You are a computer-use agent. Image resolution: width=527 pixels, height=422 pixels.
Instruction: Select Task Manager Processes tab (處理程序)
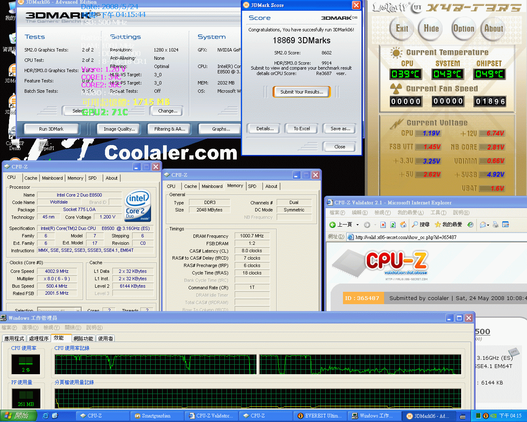(x=39, y=338)
